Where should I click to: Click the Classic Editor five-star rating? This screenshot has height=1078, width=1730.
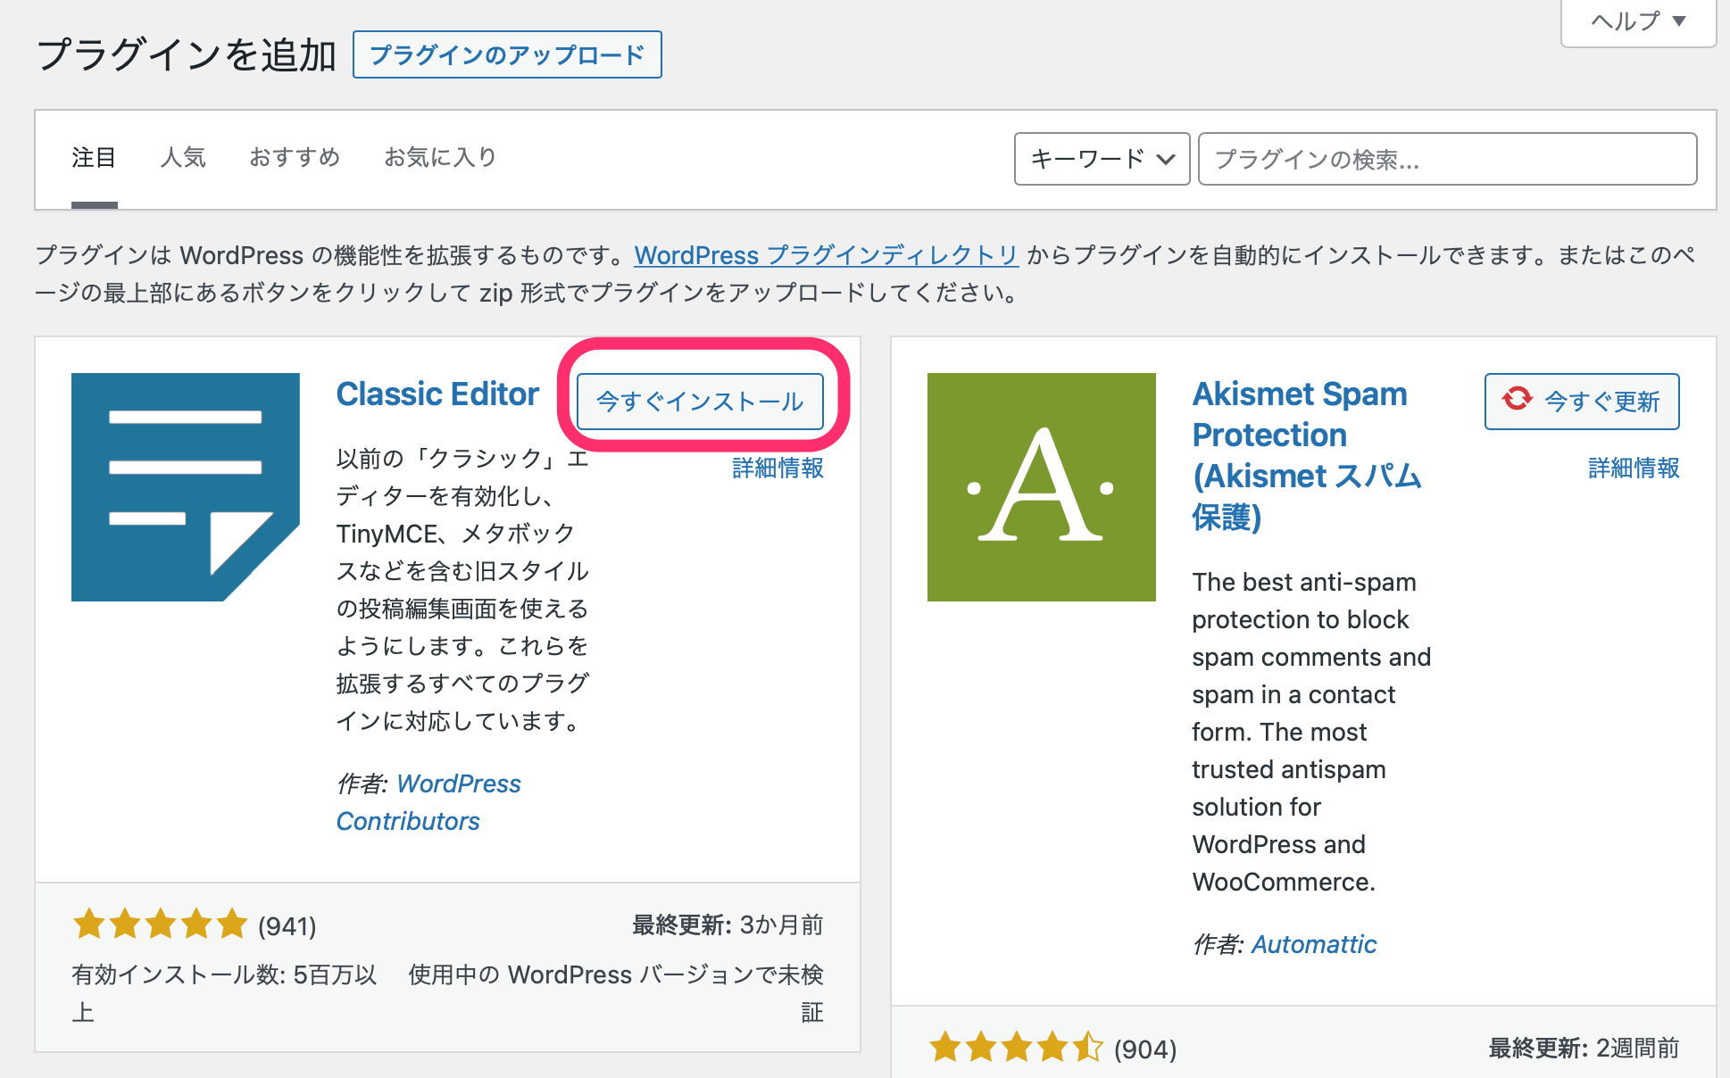pos(160,925)
